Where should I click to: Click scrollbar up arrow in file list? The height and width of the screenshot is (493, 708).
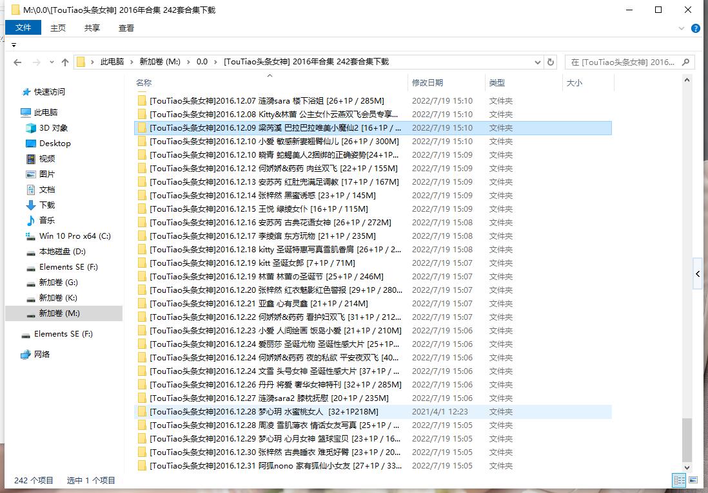687,80
